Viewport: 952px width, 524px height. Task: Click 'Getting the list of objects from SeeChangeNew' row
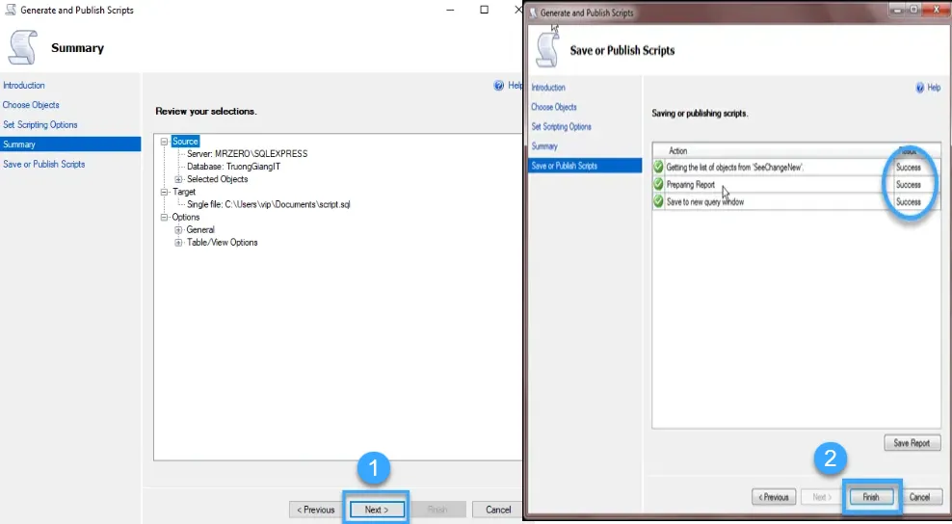pos(734,167)
